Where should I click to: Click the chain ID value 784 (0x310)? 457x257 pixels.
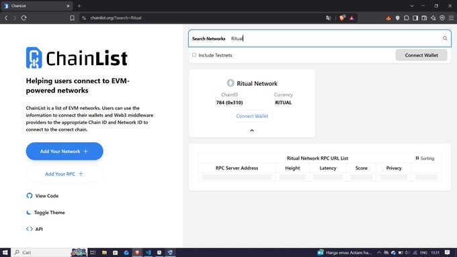(229, 103)
